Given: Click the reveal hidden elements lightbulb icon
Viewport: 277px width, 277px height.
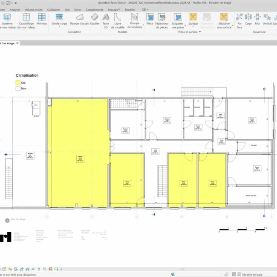Looking at the screenshot, I should [39, 269].
